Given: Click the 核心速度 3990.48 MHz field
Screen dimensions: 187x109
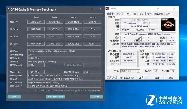Looking at the screenshot, I should pyautogui.click(x=129, y=54).
